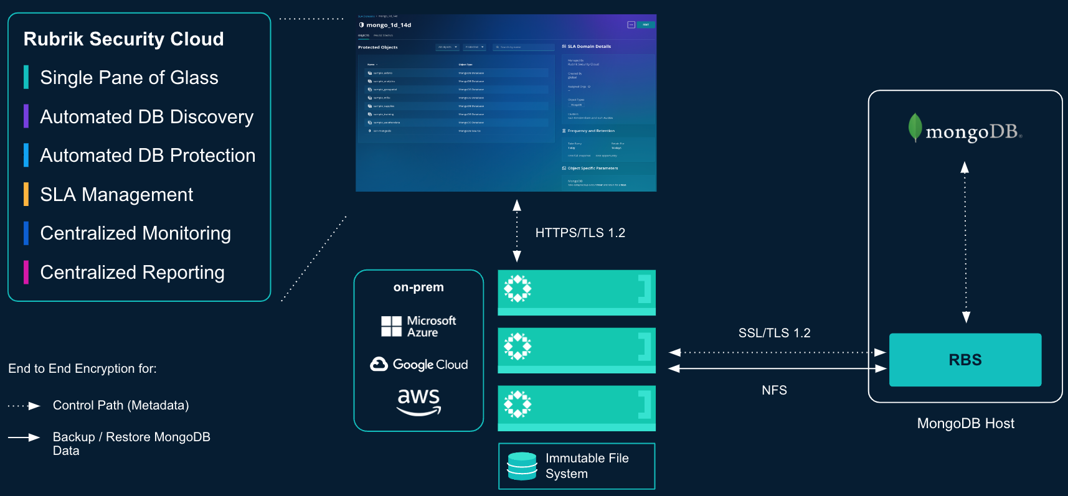Click the Assigned Orgs info icon

tap(589, 87)
